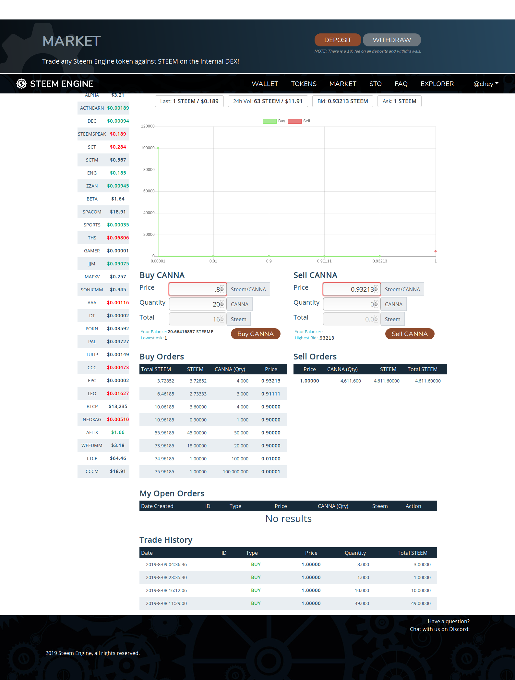This screenshot has height=680, width=515.
Task: Click the Bid 0.93213 STEEM box
Action: pyautogui.click(x=343, y=101)
